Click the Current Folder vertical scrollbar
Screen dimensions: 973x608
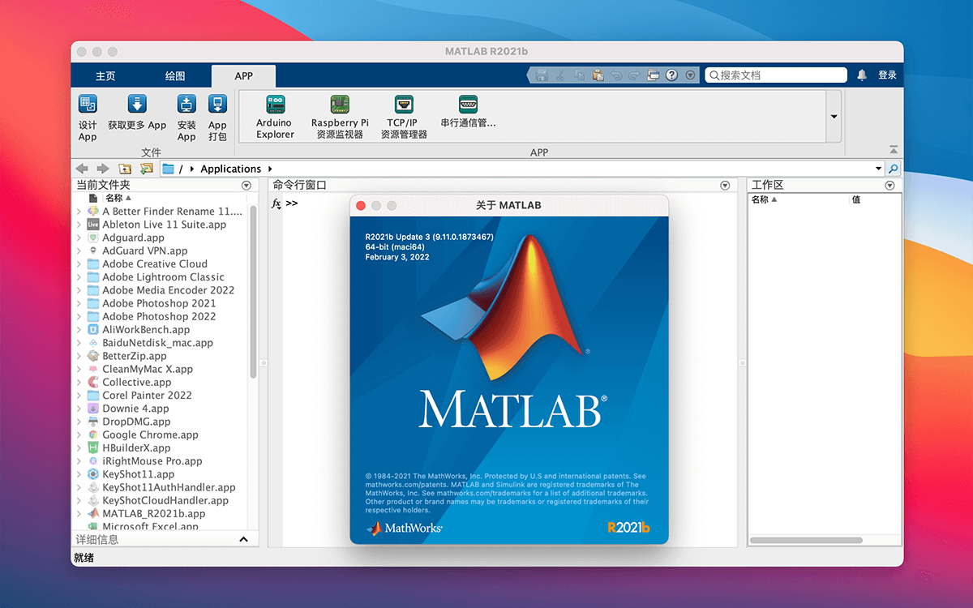click(x=253, y=290)
